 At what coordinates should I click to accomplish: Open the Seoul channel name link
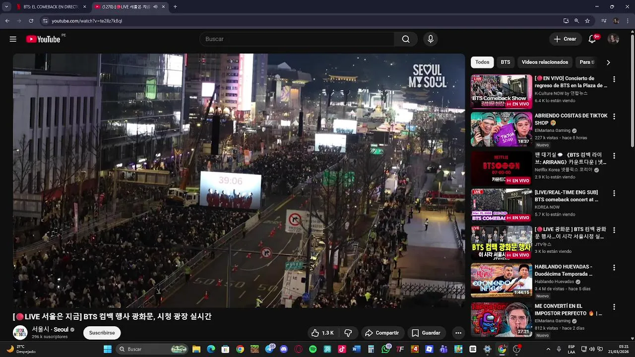50,329
